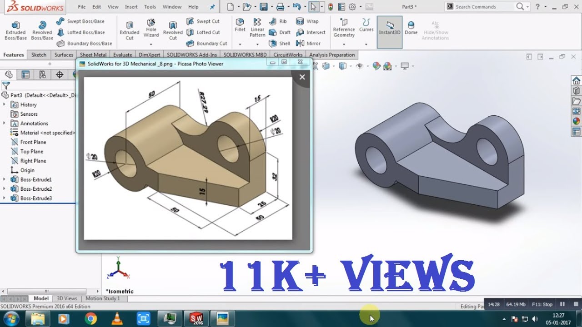Screen dimensions: 582x327
Task: Select the Revolved Boss/Base tool
Action: tap(42, 30)
